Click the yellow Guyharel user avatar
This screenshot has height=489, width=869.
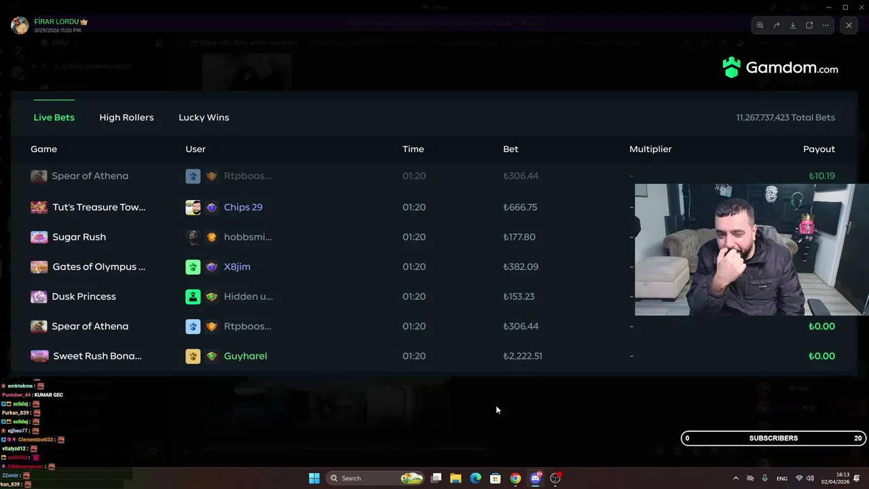193,356
